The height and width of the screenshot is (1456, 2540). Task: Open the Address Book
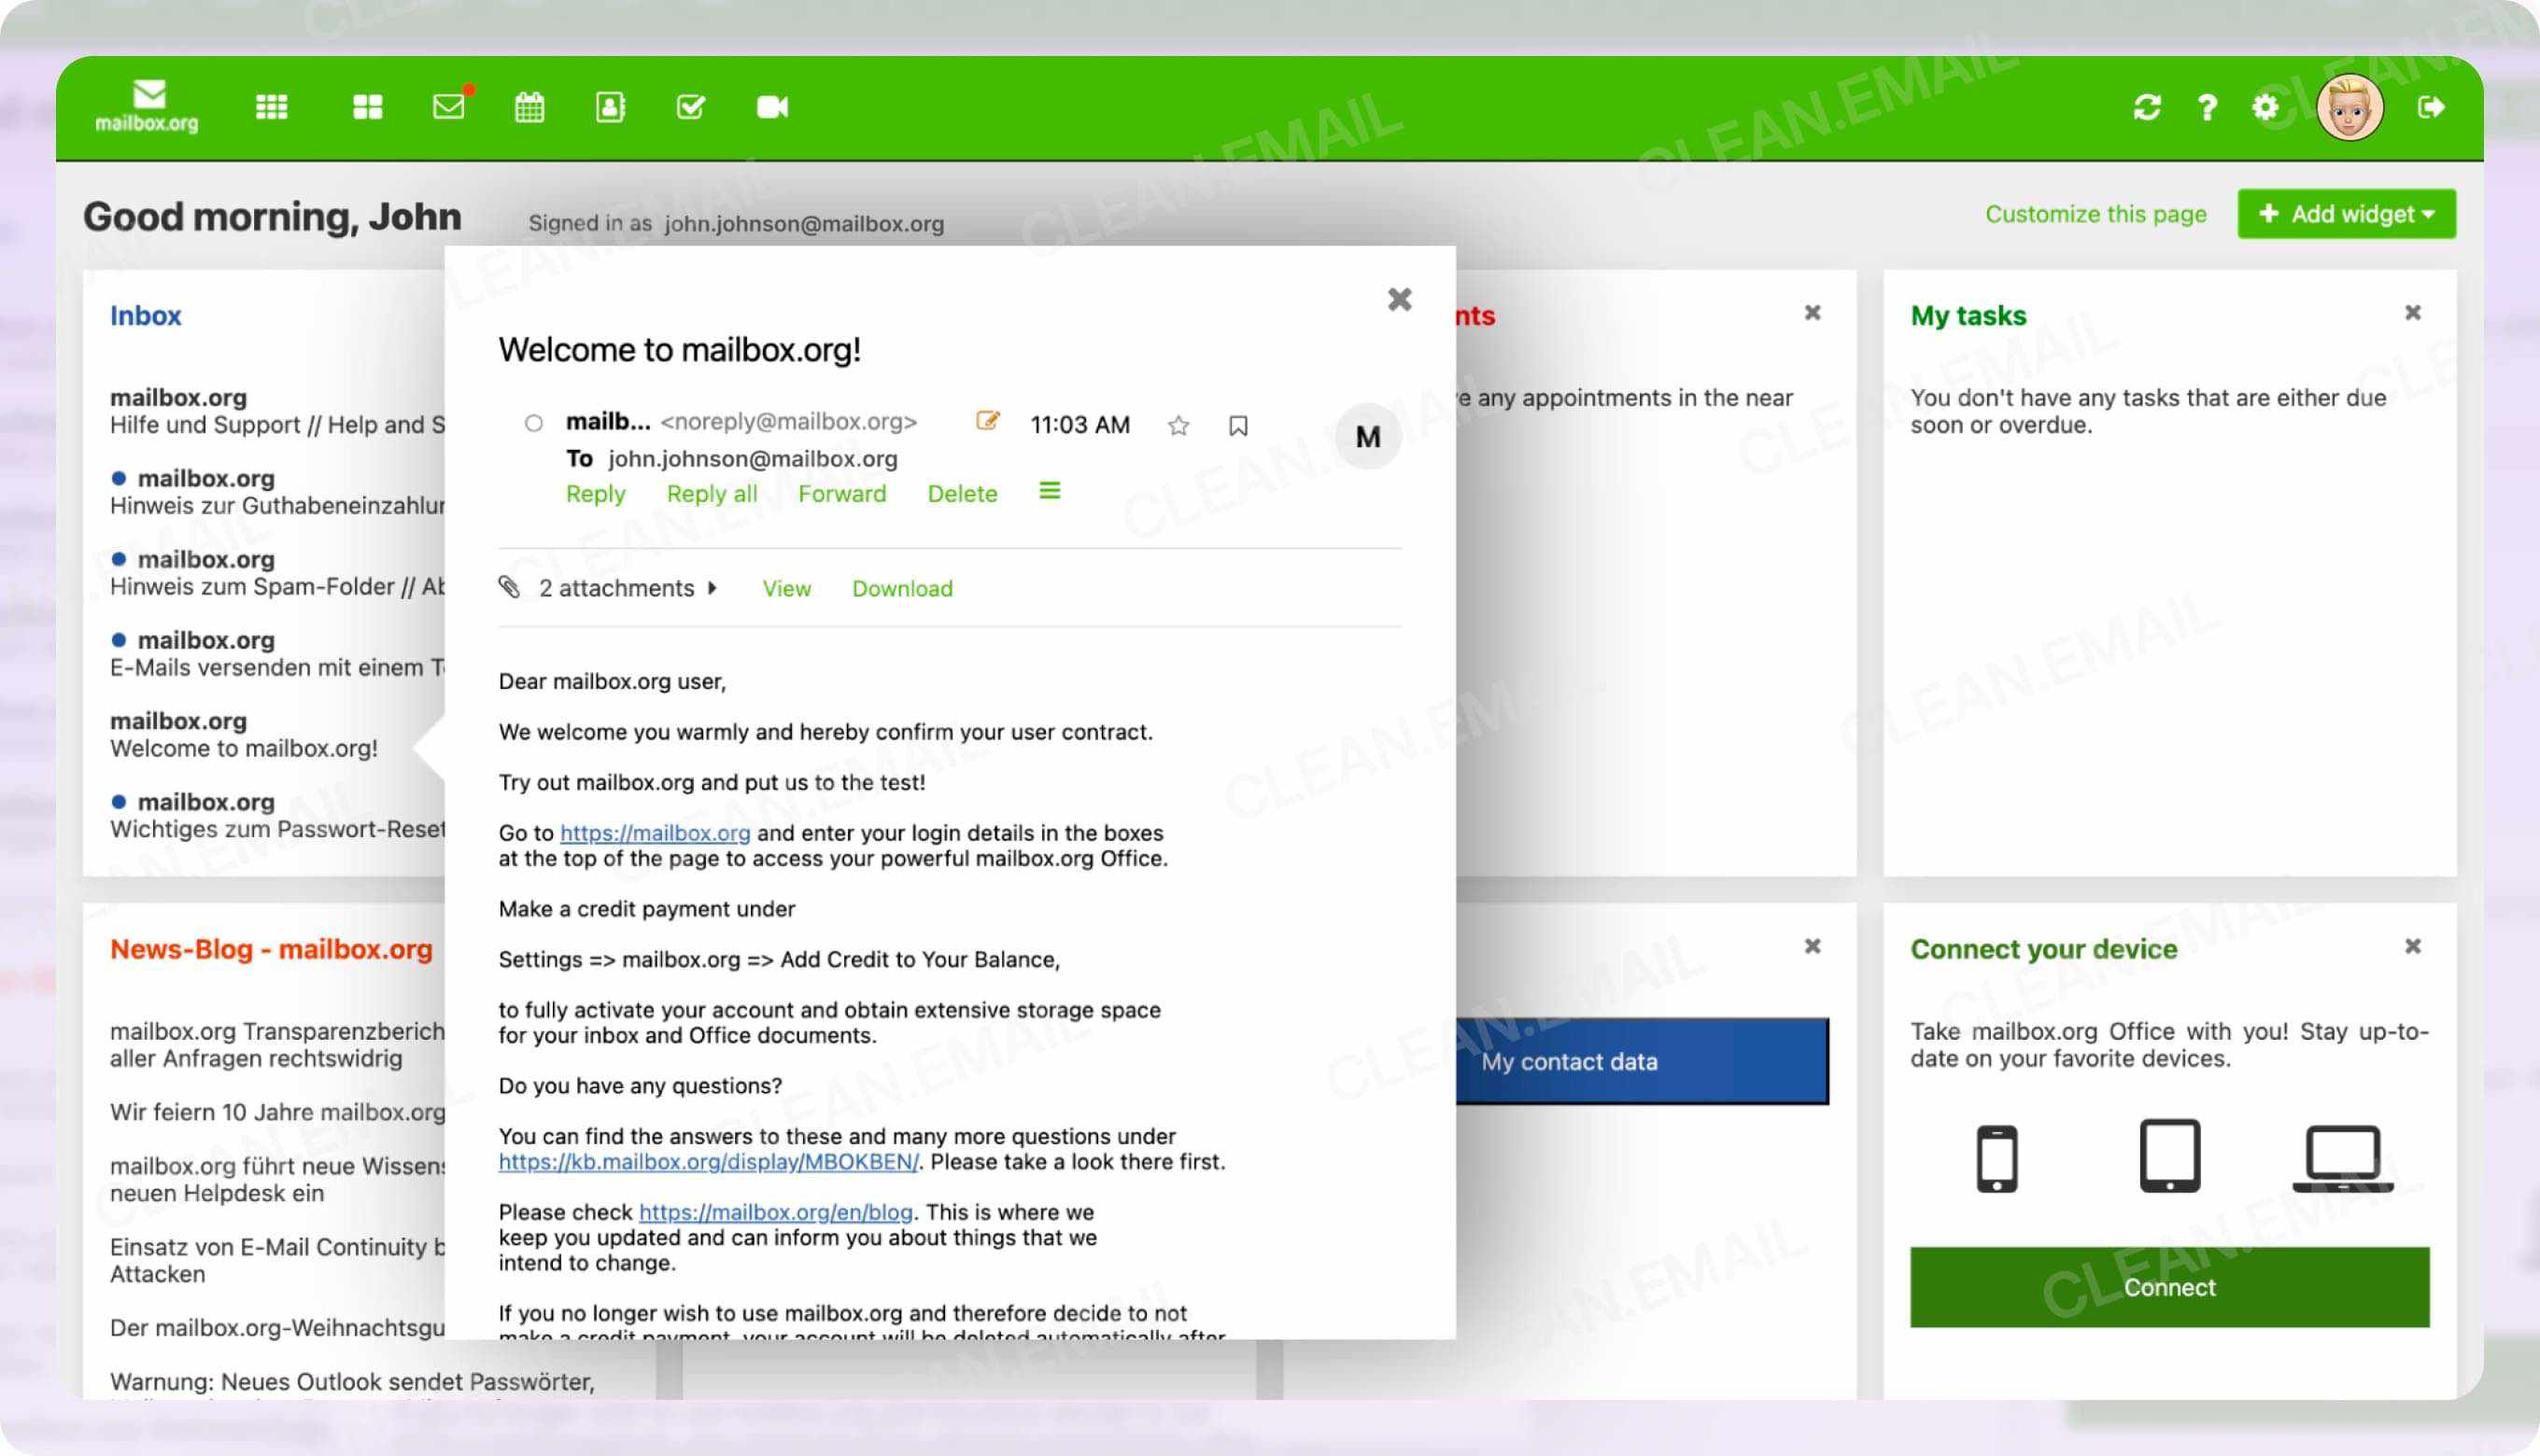click(x=609, y=107)
